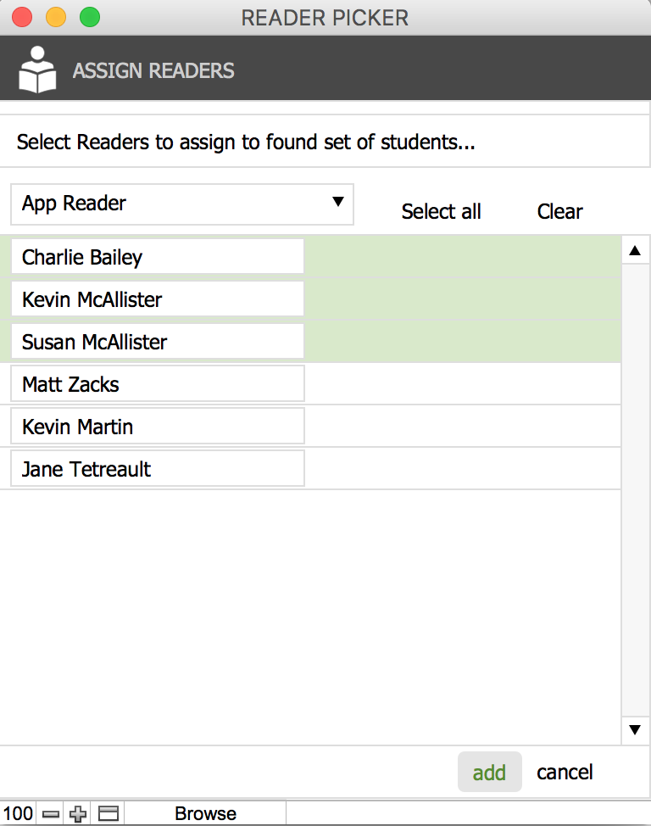Screen dimensions: 651x826
Task: Open the Browse mode menu
Action: point(205,814)
